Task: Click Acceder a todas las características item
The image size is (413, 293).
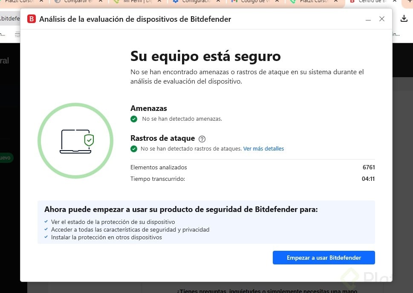Action: pos(130,229)
